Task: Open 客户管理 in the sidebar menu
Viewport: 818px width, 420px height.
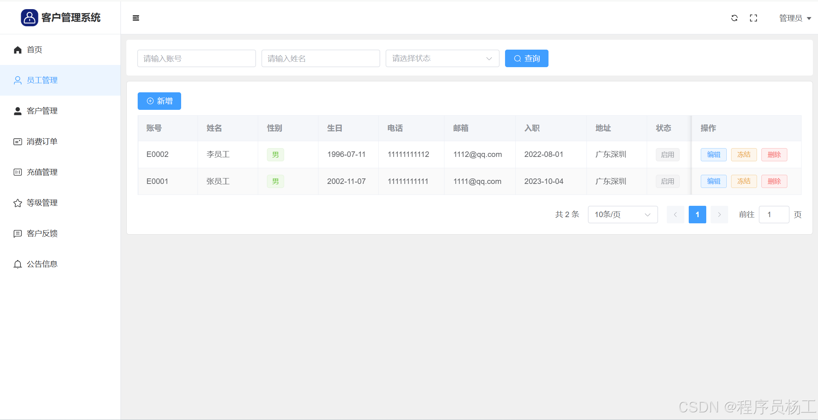Action: [x=42, y=111]
